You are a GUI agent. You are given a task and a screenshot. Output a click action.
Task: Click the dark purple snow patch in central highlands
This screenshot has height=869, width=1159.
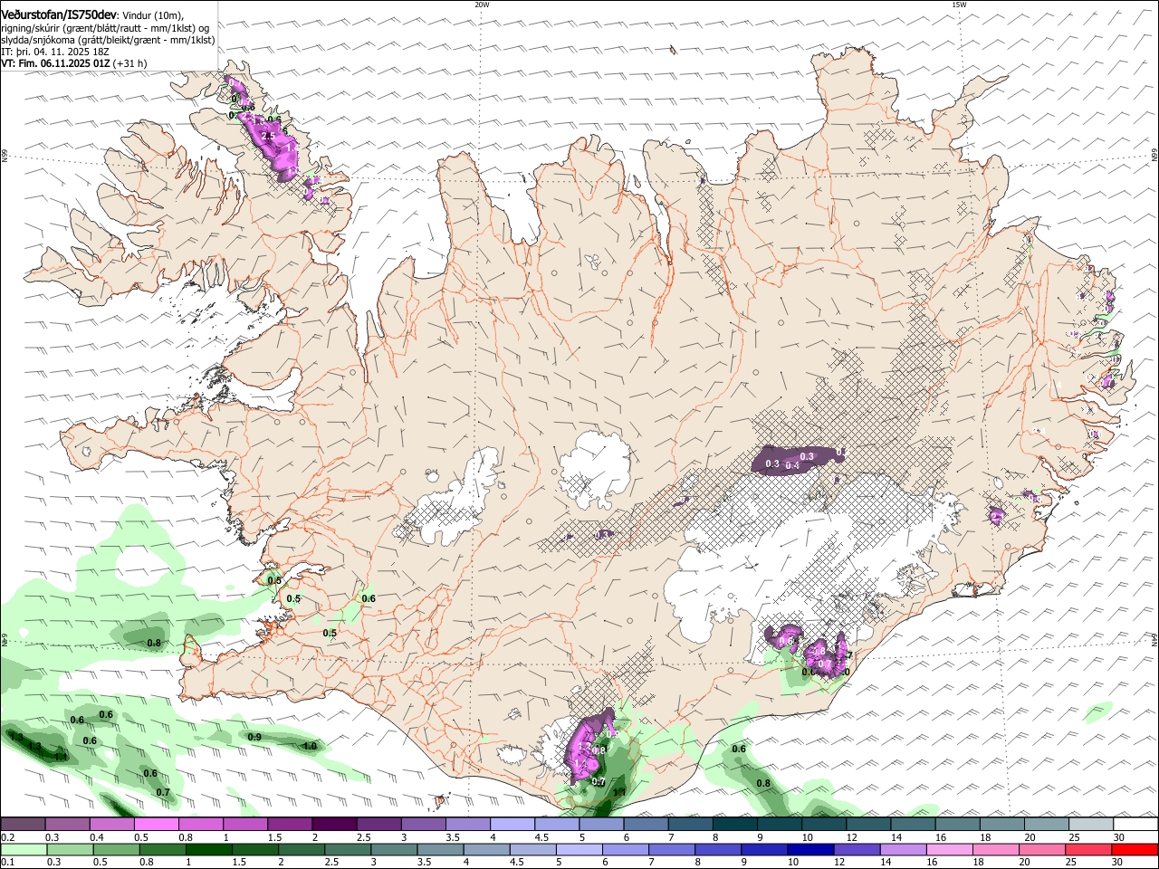tap(797, 460)
